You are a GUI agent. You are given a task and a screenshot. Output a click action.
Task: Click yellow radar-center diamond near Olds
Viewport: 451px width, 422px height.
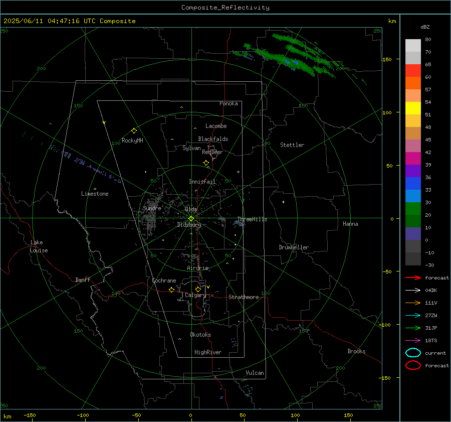point(191,219)
